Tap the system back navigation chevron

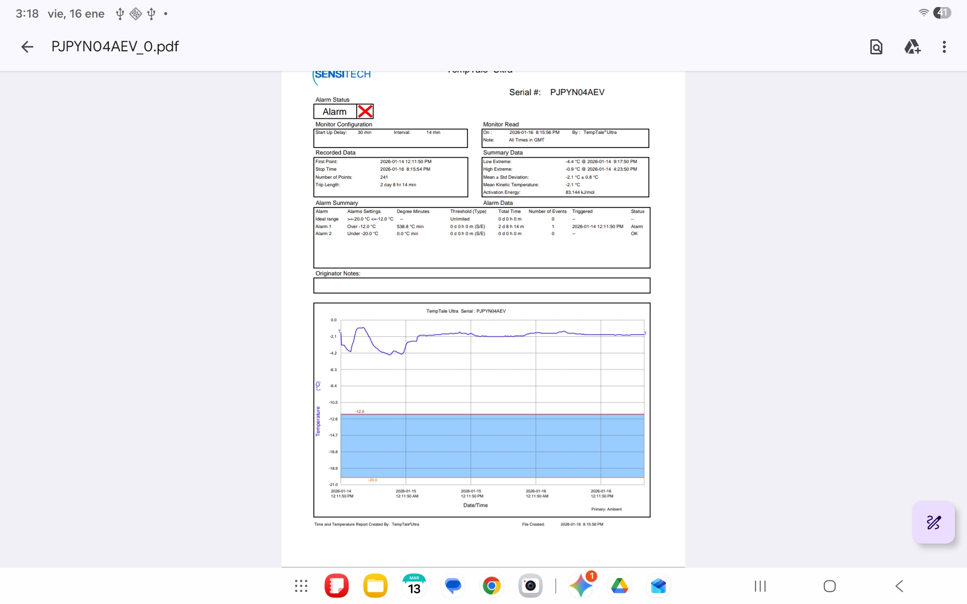pos(899,586)
